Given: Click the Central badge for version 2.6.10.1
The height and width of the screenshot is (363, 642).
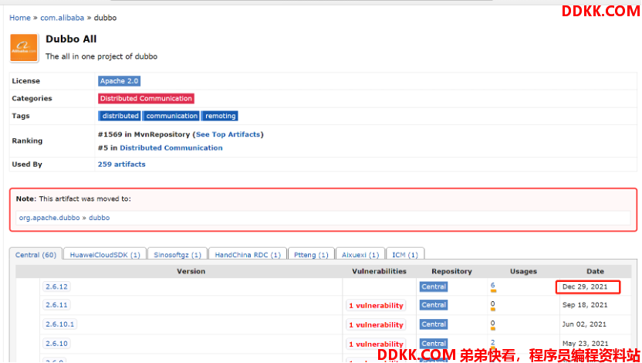Looking at the screenshot, I should click(434, 324).
